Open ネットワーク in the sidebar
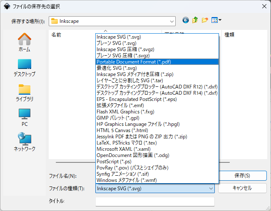 (25, 142)
